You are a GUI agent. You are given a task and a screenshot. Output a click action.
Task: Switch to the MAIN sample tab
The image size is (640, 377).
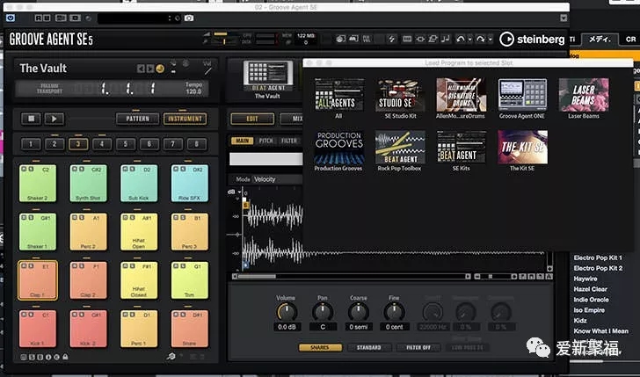point(243,141)
